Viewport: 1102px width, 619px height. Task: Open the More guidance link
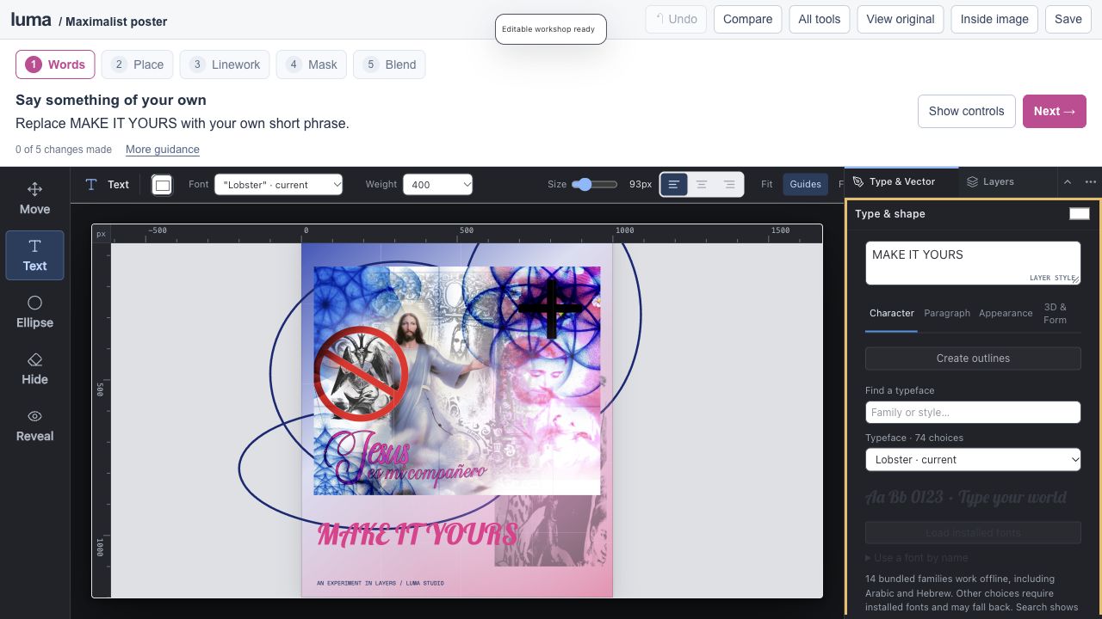pos(163,150)
